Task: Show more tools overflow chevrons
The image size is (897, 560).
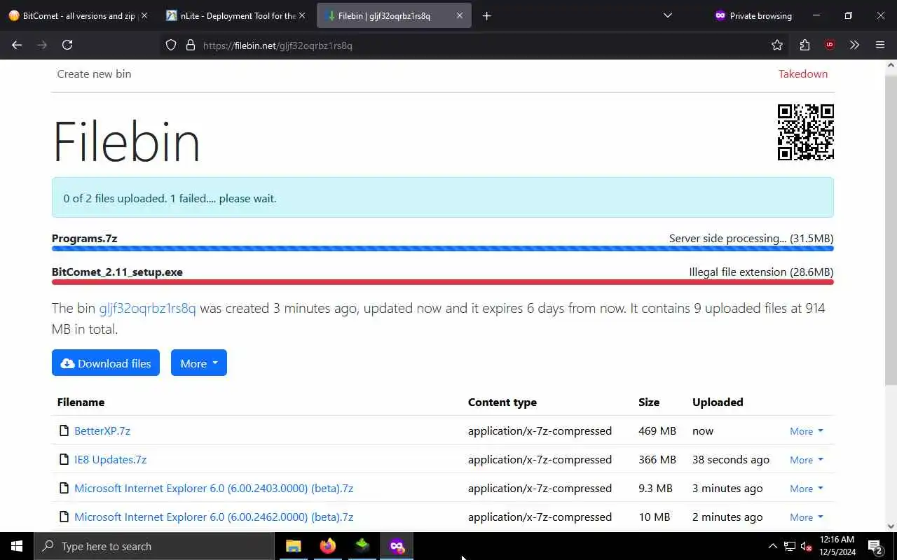Action: (854, 45)
